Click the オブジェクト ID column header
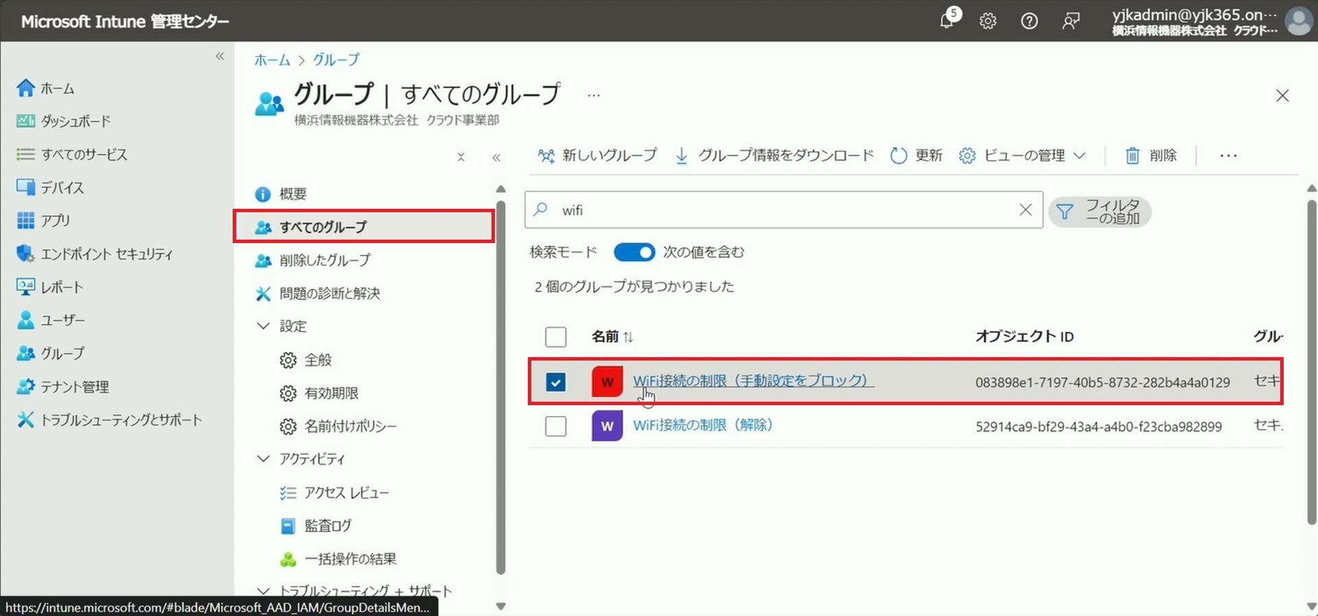This screenshot has height=616, width=1318. (1024, 336)
